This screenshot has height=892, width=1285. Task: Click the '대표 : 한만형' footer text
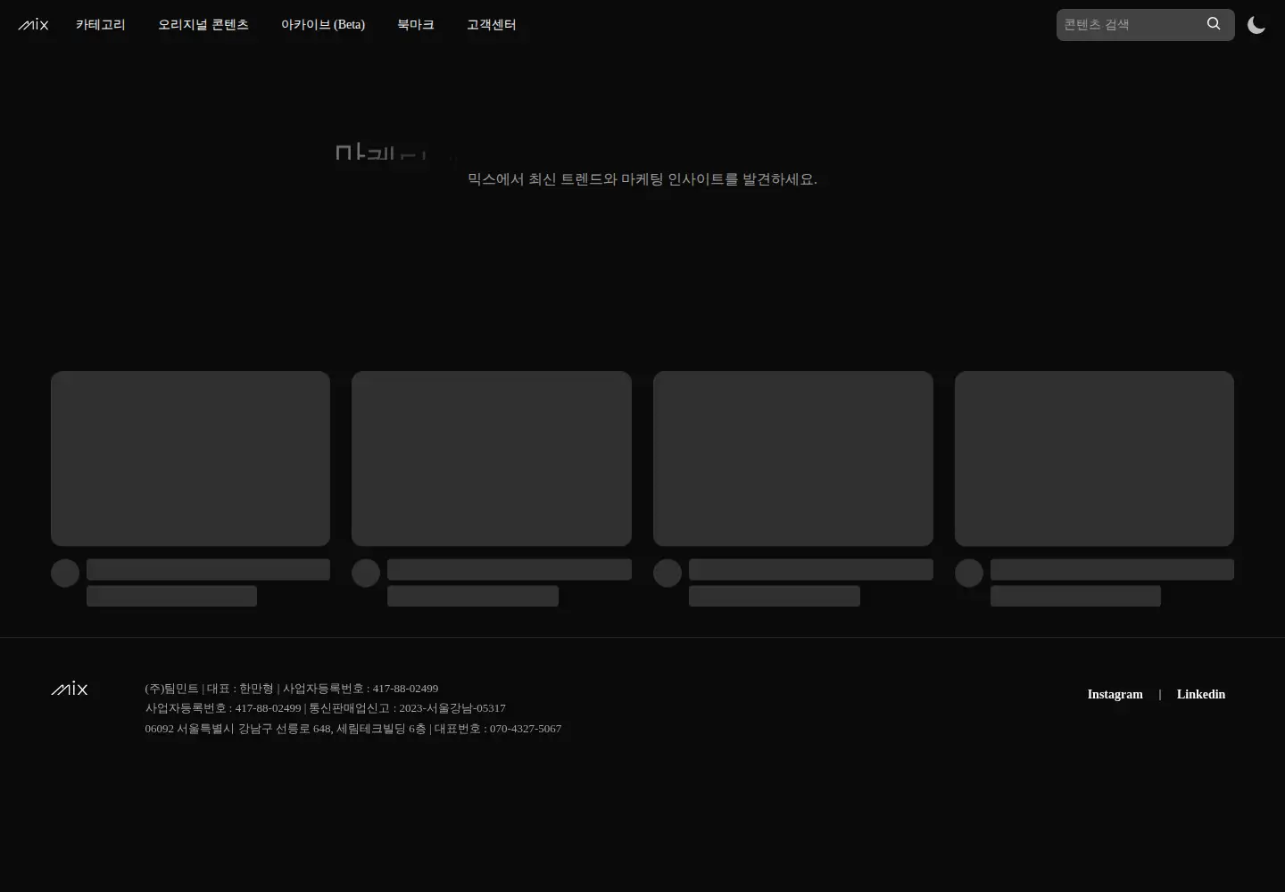pos(240,689)
